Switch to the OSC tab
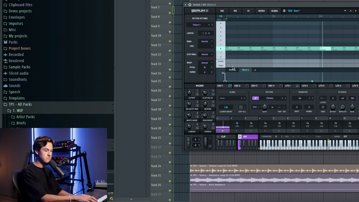 [x=222, y=11]
